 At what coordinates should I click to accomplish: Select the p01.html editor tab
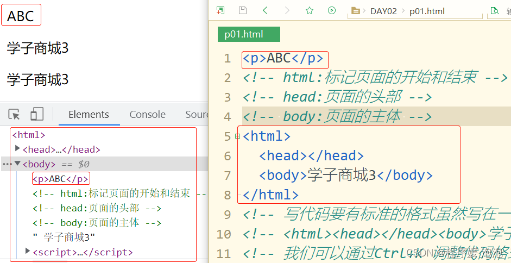[249, 34]
